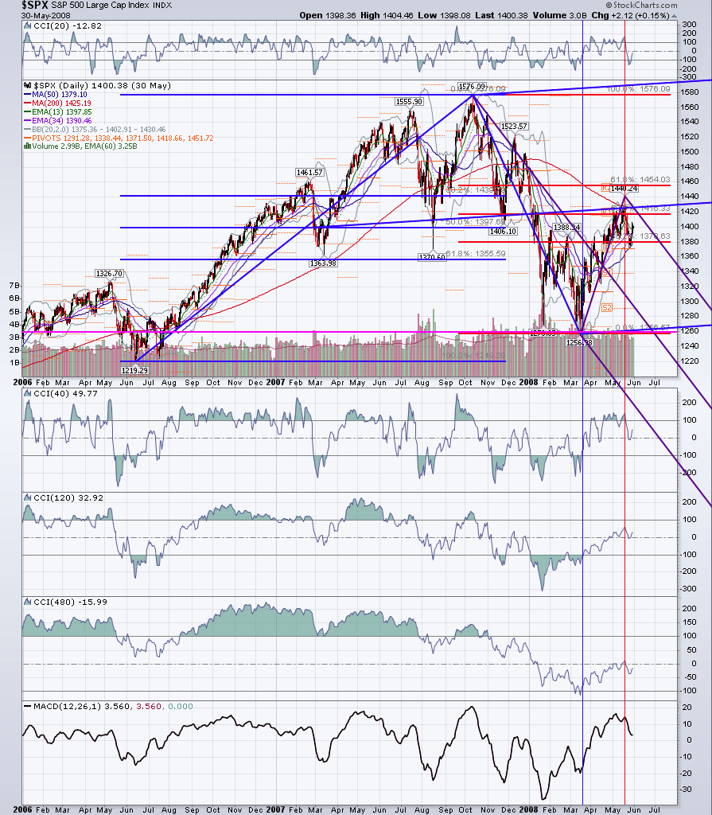Screen dimensions: 712x815
Task: Select the $SPX ticker symbol title
Action: coord(35,6)
